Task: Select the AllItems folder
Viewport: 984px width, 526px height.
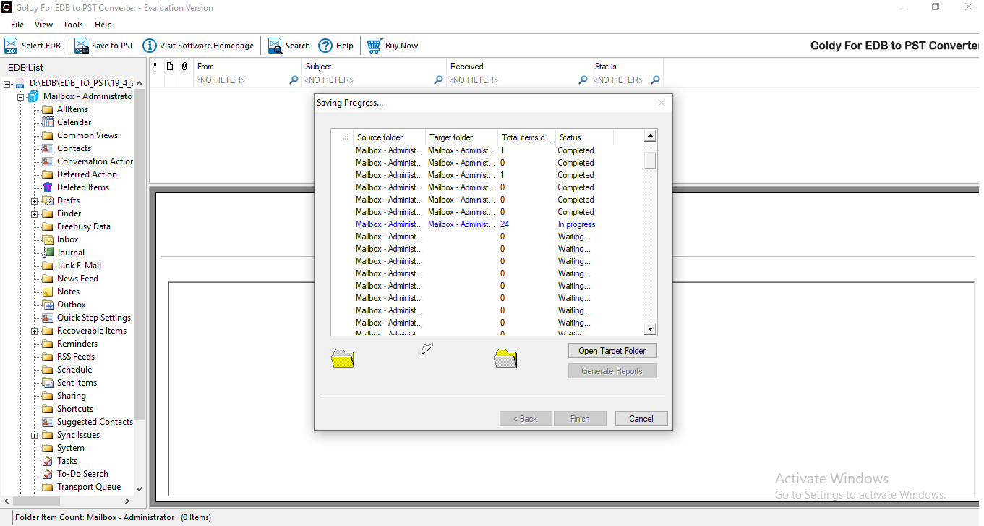Action: tap(72, 109)
